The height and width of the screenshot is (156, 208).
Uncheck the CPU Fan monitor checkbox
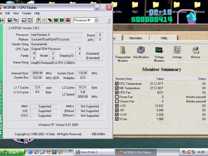[117, 92]
